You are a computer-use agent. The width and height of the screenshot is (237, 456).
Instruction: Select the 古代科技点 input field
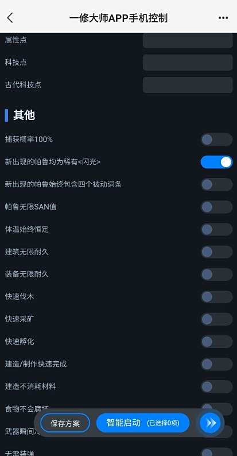tap(188, 85)
